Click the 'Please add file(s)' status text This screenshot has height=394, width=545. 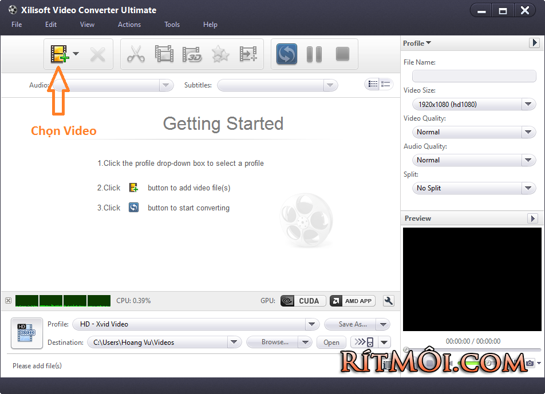click(37, 365)
